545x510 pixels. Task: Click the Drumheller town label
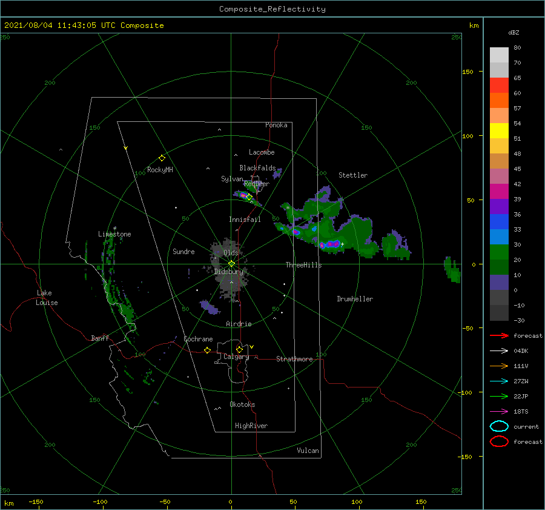tap(355, 299)
